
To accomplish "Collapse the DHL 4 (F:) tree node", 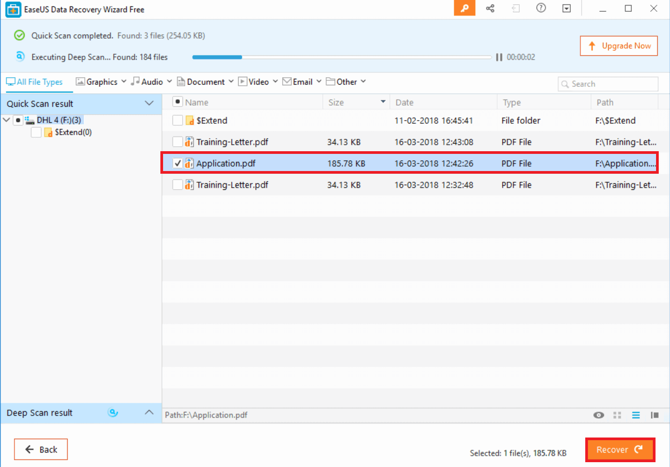I will click(7, 120).
